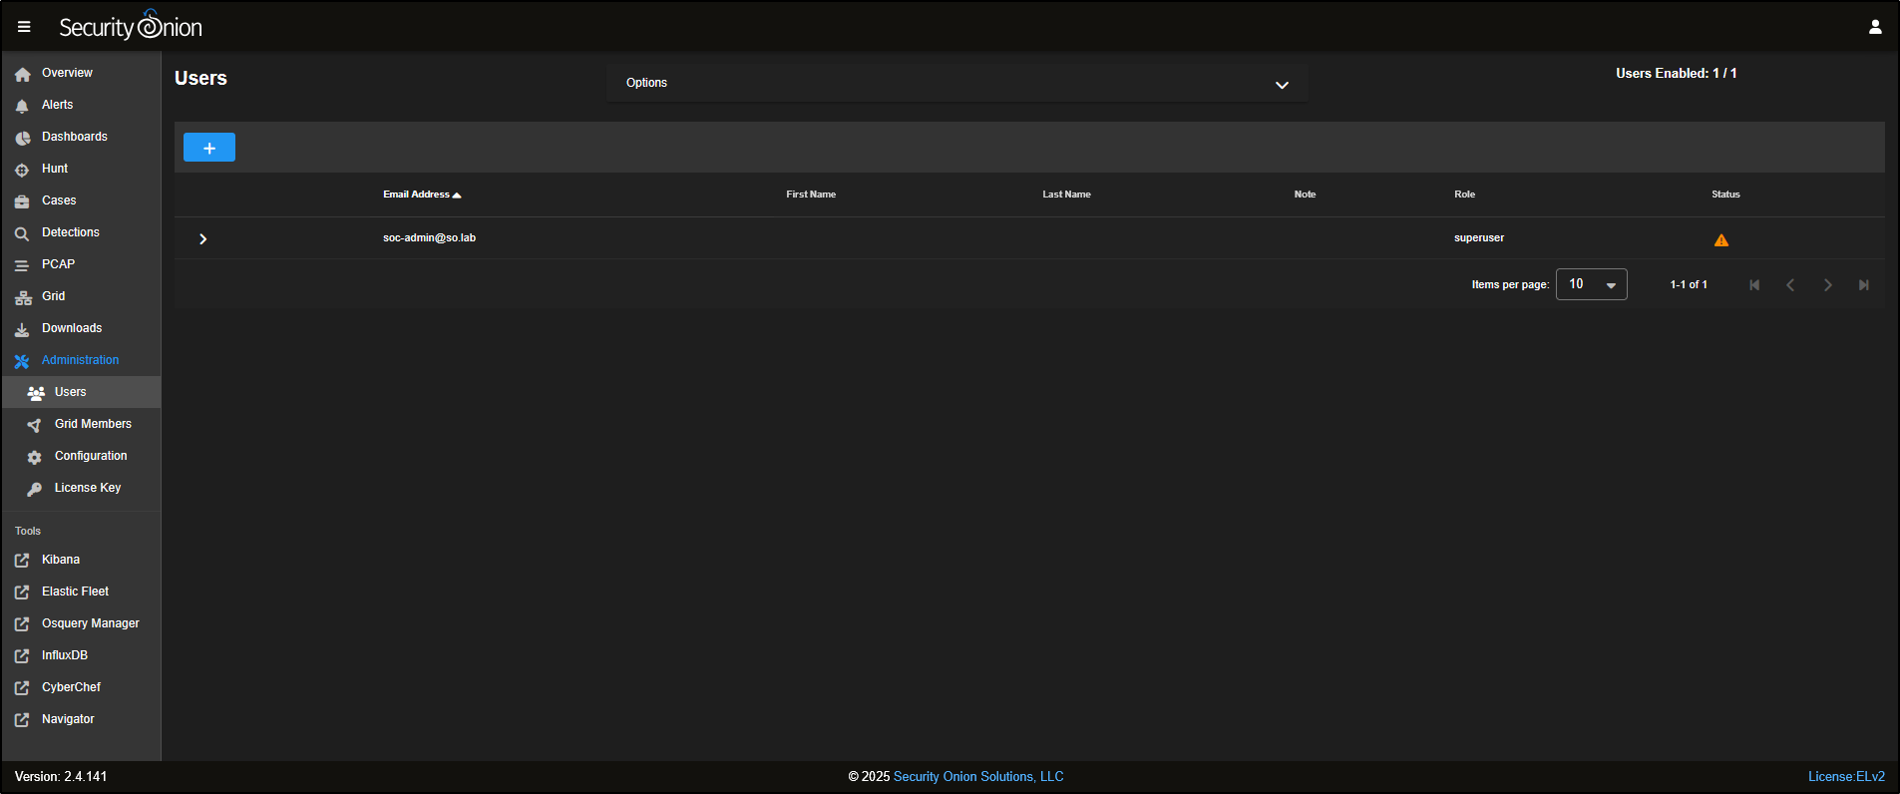Click the orange warning status icon

(1720, 240)
